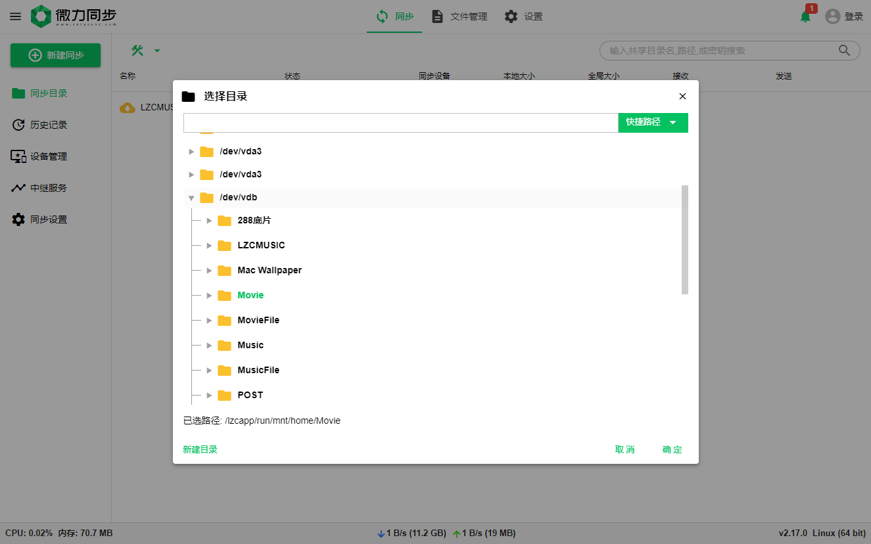Image resolution: width=871 pixels, height=544 pixels.
Task: Select the second /dev/vda3 entry
Action: coord(241,174)
